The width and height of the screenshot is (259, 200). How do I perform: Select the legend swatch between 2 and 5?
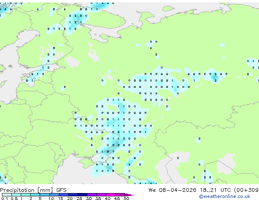click(35, 195)
